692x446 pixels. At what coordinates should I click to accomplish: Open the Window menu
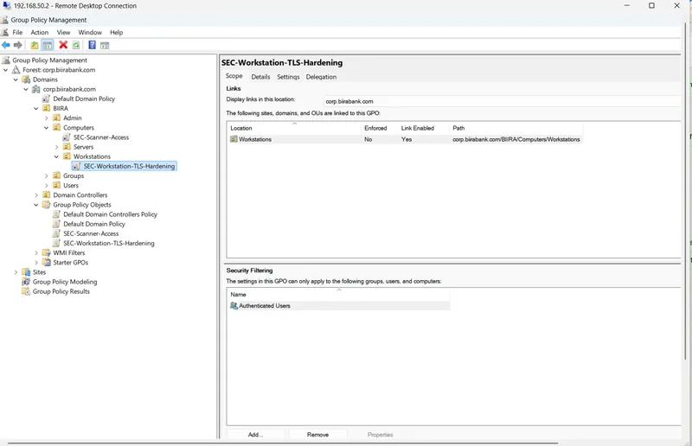point(90,33)
